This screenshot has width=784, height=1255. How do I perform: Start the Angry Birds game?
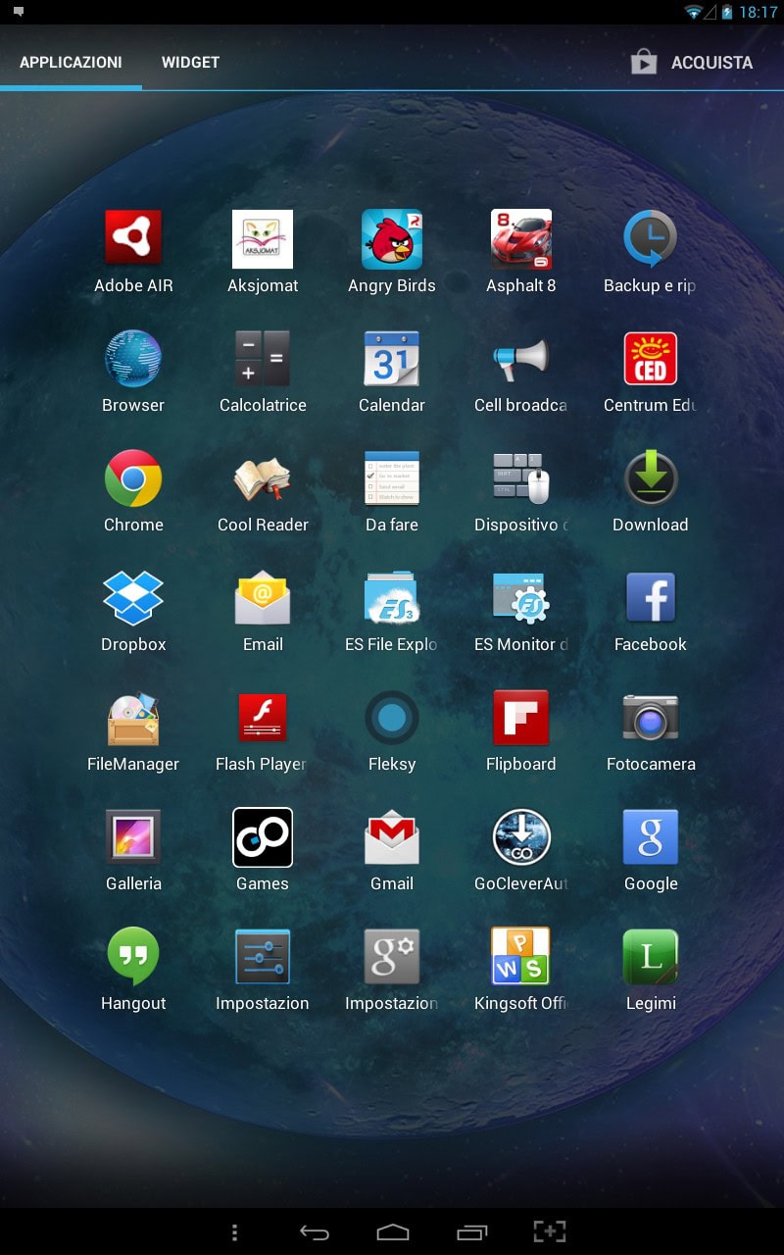pyautogui.click(x=392, y=238)
